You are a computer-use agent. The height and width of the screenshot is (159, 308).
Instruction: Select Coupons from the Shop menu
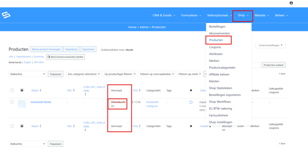pyautogui.click(x=215, y=47)
